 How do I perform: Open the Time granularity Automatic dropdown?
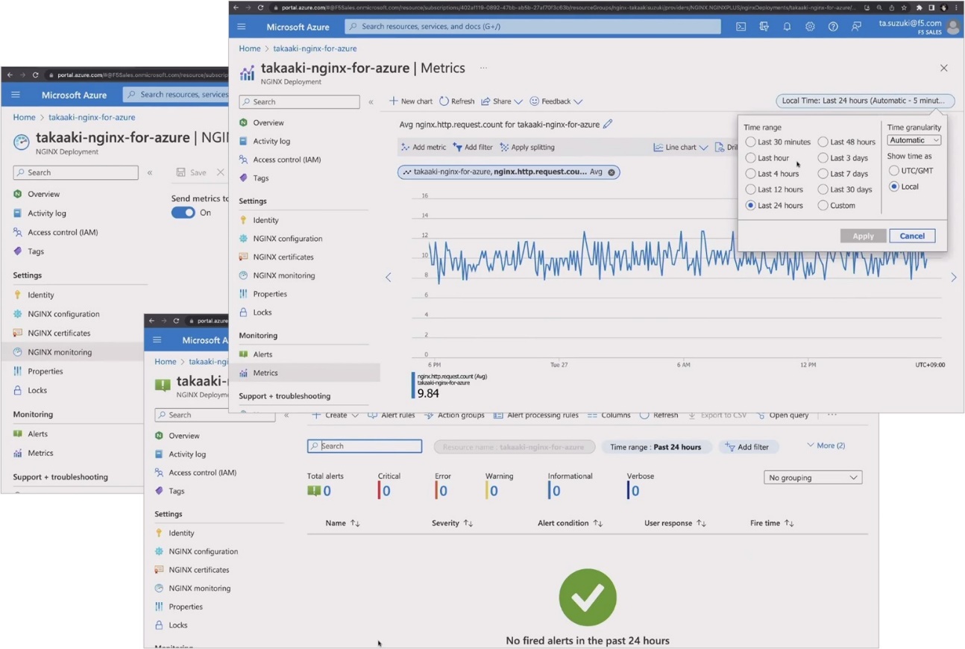[914, 140]
